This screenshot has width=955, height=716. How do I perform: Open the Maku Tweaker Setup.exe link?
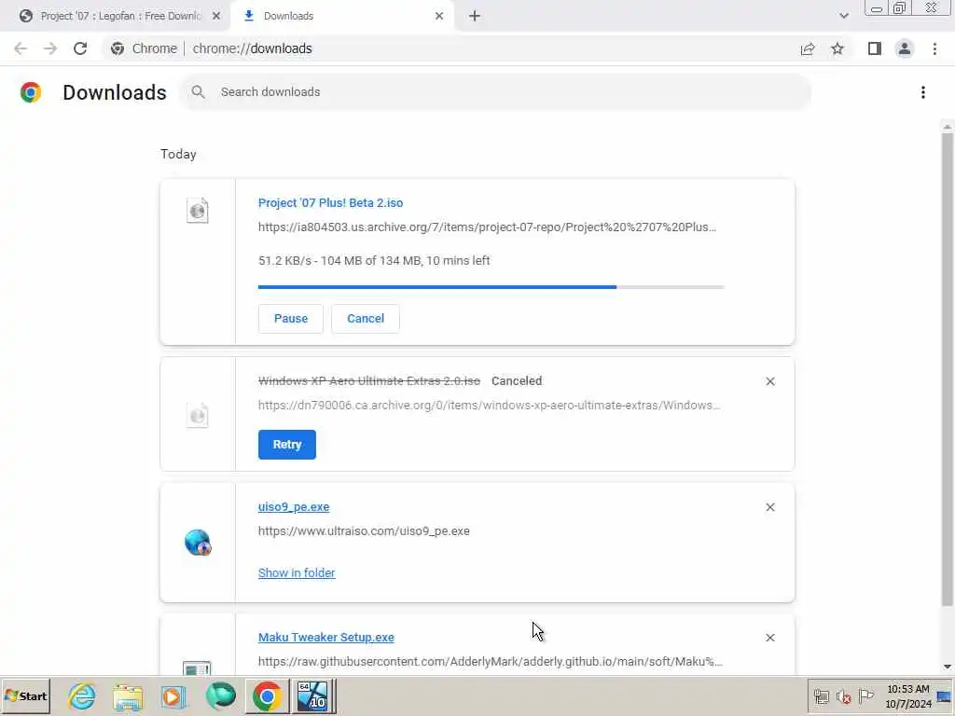pyautogui.click(x=325, y=637)
